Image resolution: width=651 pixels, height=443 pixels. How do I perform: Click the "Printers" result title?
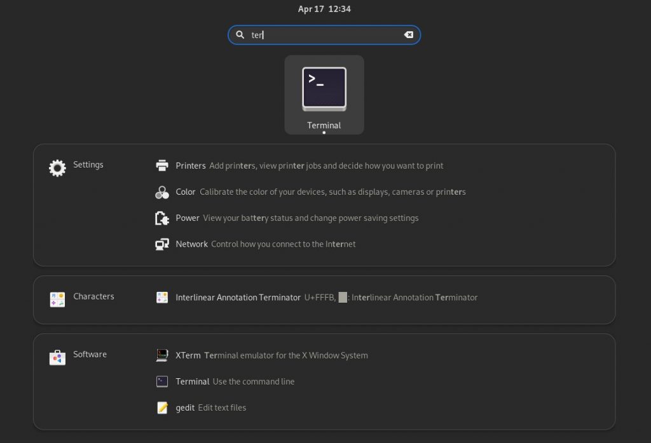191,166
